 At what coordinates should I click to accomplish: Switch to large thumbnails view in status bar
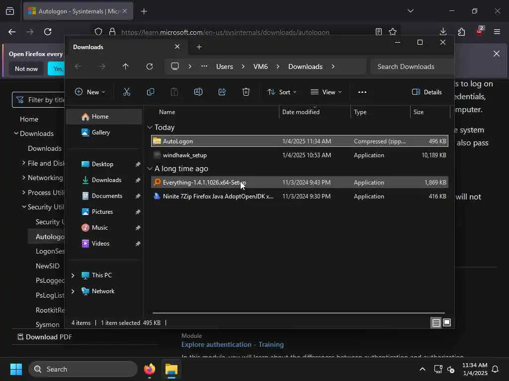(x=447, y=322)
